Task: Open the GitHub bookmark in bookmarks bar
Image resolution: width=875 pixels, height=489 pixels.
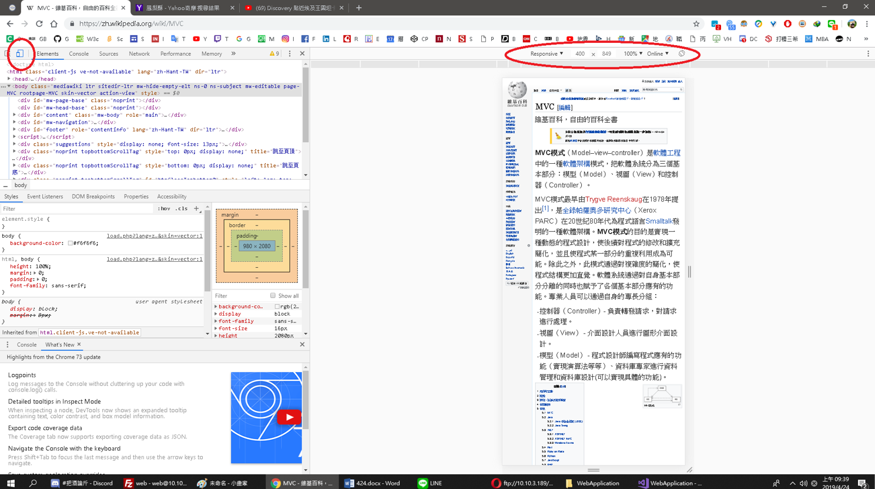Action: pos(61,39)
